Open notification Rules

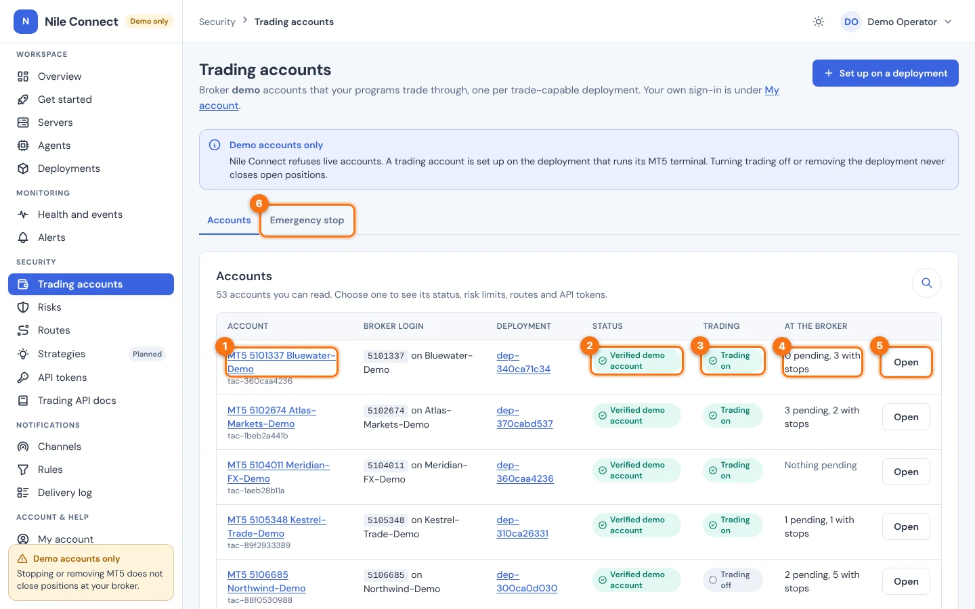point(91,470)
